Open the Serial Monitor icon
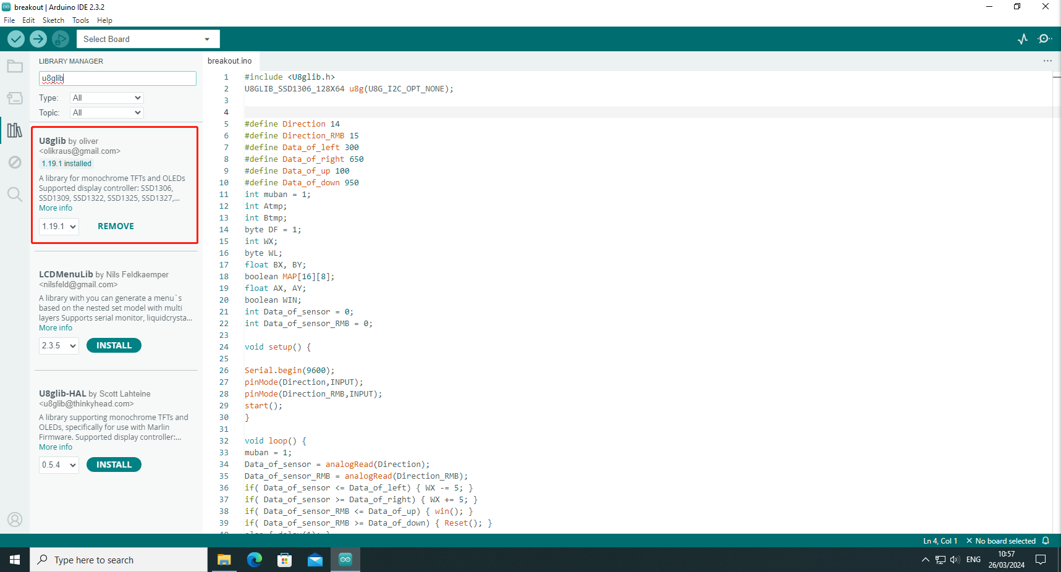The height and width of the screenshot is (572, 1061). tap(1045, 39)
